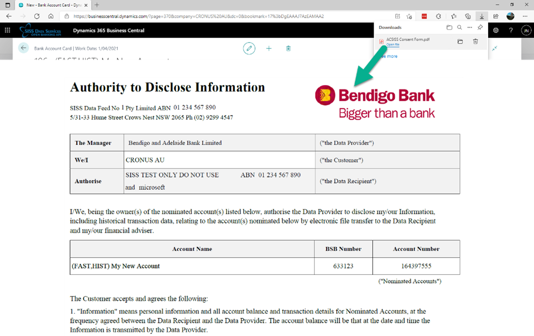
Task: Open the downloads folder icon in panel header
Action: (449, 28)
